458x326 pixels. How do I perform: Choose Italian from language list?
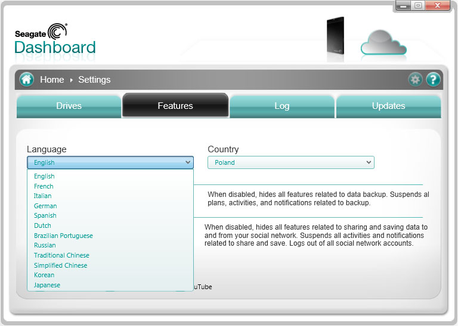pyautogui.click(x=110, y=196)
